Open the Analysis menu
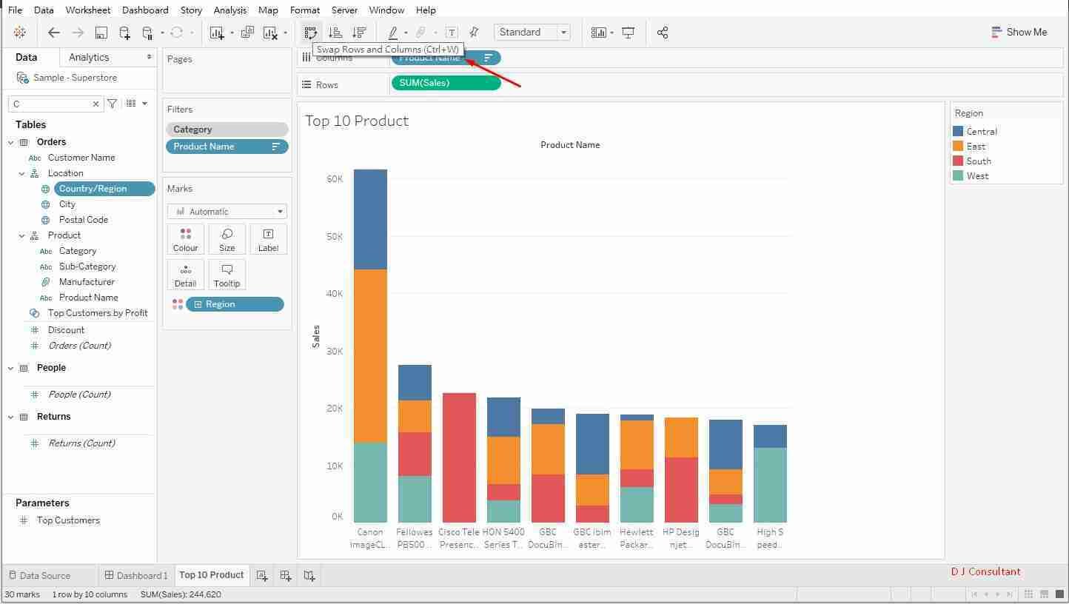Screen dimensions: 1069x604 click(x=229, y=10)
